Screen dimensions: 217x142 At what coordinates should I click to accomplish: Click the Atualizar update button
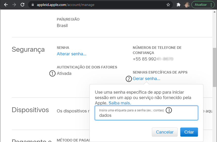pyautogui.click(x=201, y=5)
